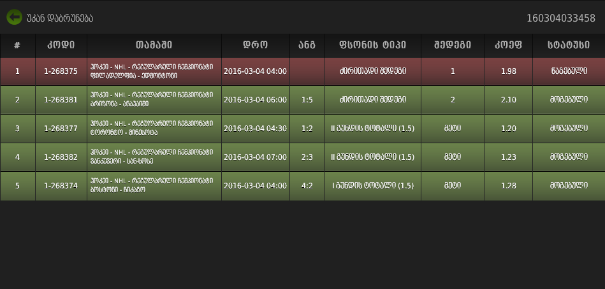Click result value 2 in row 1-268381

[x=453, y=100]
